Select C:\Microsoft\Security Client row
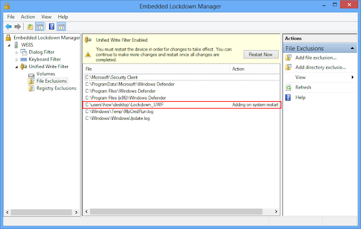361x229 pixels. tap(182, 78)
